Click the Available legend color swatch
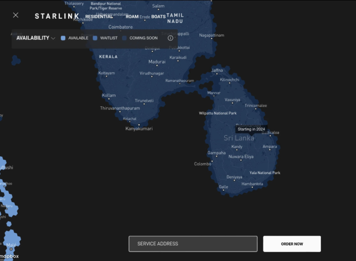Screen dimensions: 356x261 click(63, 38)
